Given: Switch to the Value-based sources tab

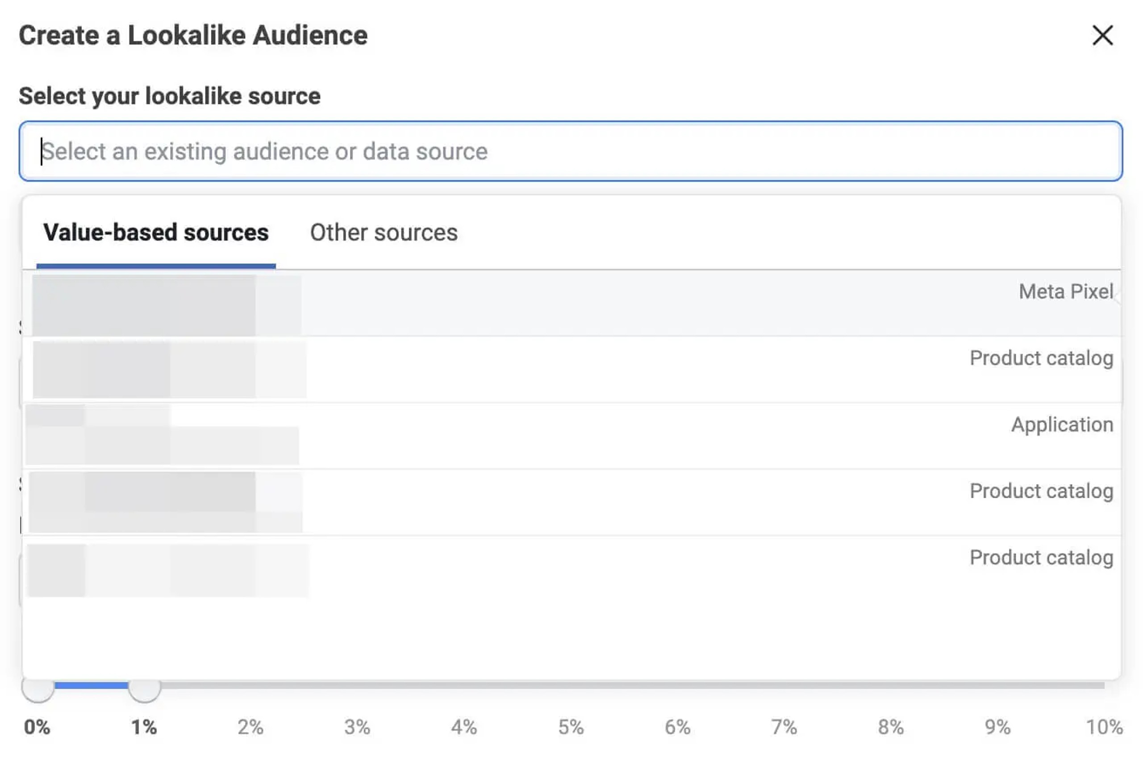Looking at the screenshot, I should [155, 233].
